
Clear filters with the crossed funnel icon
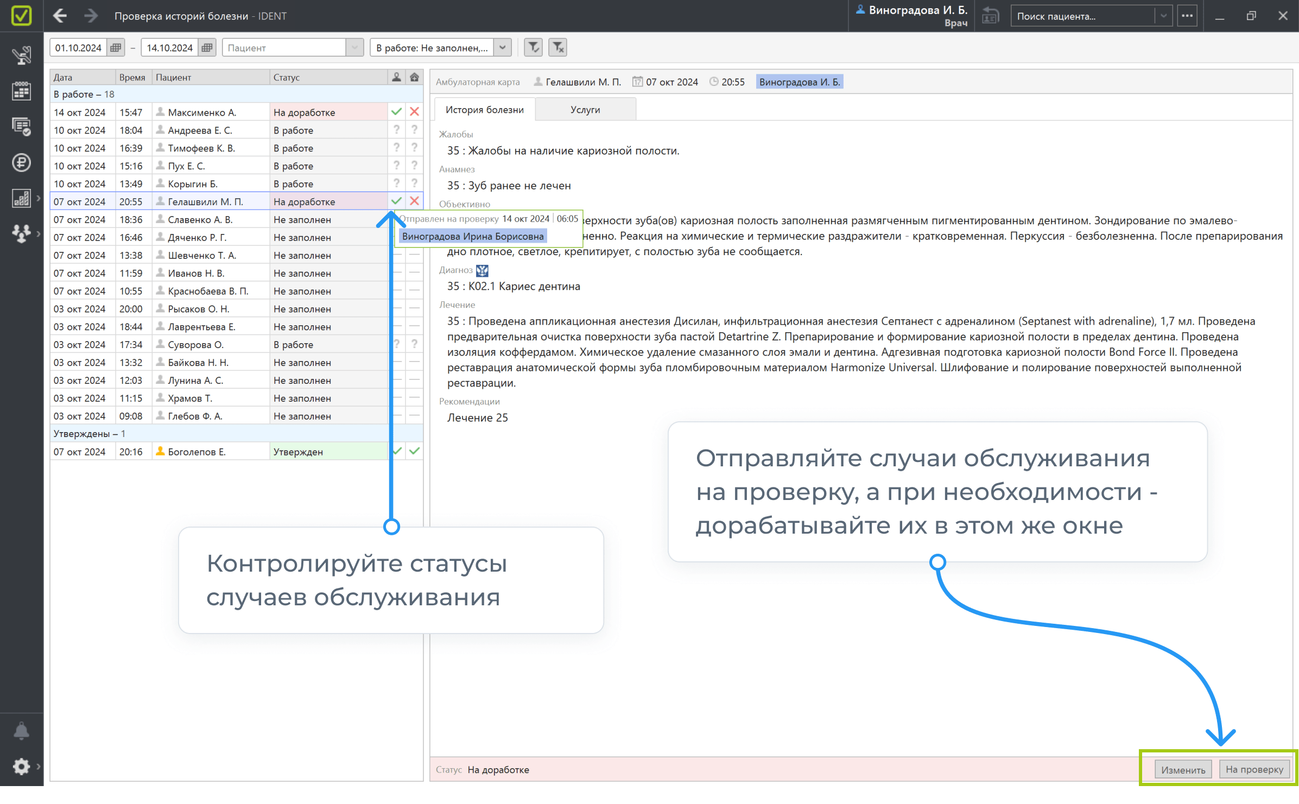coord(557,48)
